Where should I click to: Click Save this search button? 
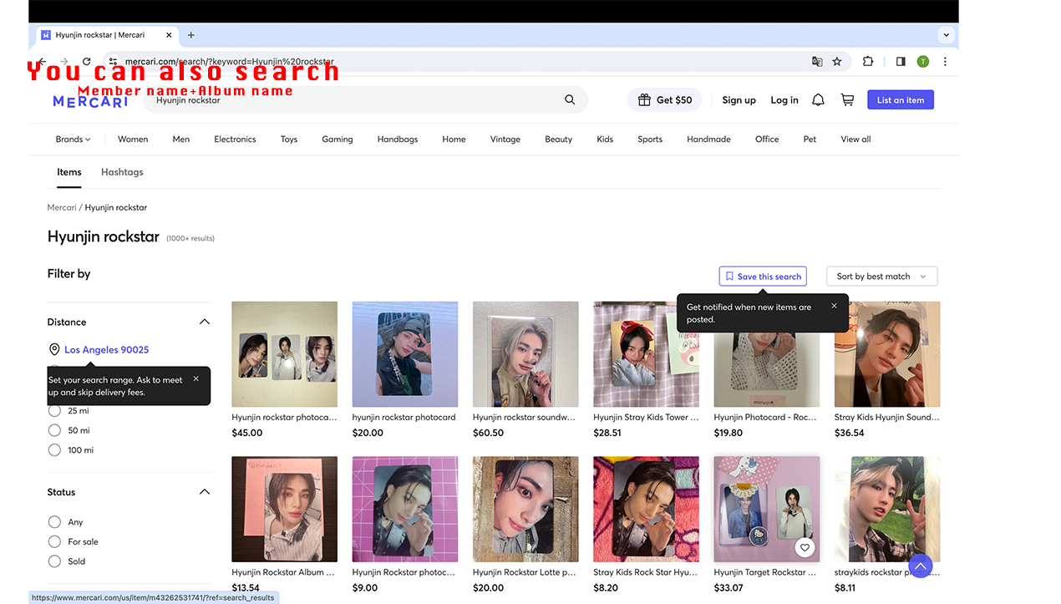point(764,277)
